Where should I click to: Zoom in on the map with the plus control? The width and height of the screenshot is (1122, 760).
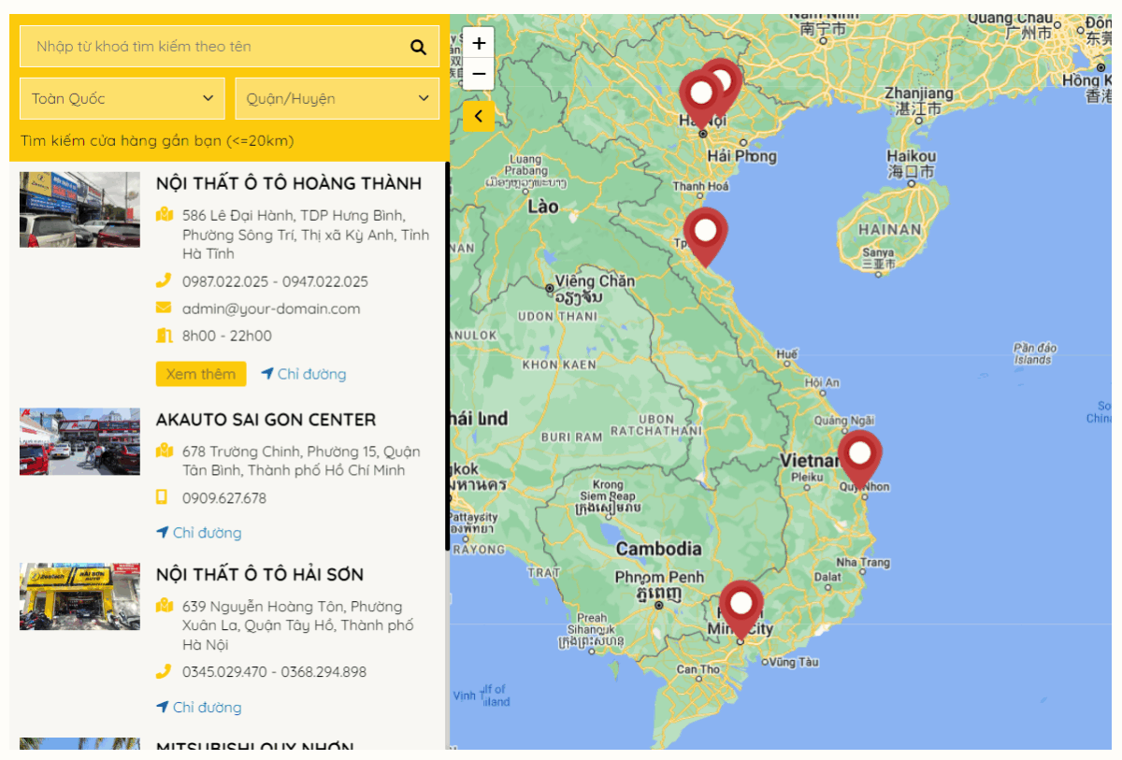(480, 42)
